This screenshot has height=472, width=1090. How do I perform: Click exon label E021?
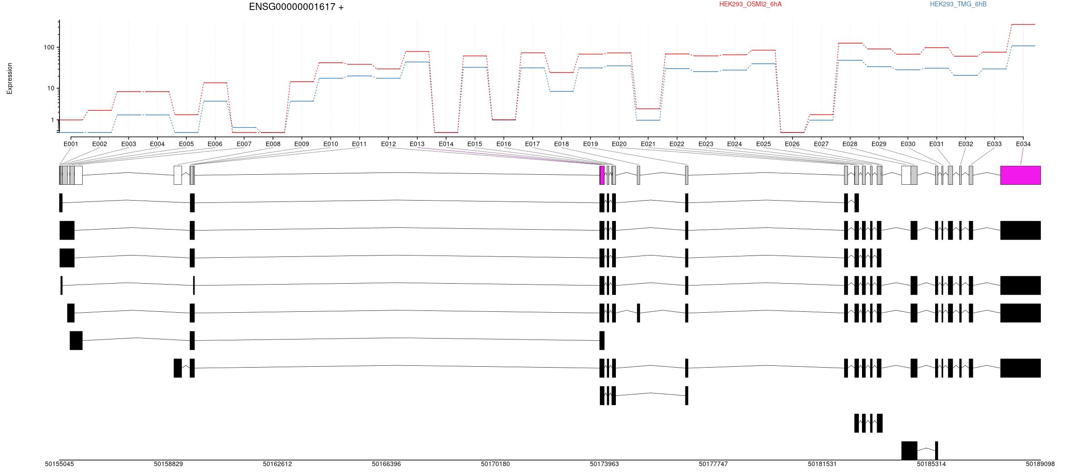648,144
